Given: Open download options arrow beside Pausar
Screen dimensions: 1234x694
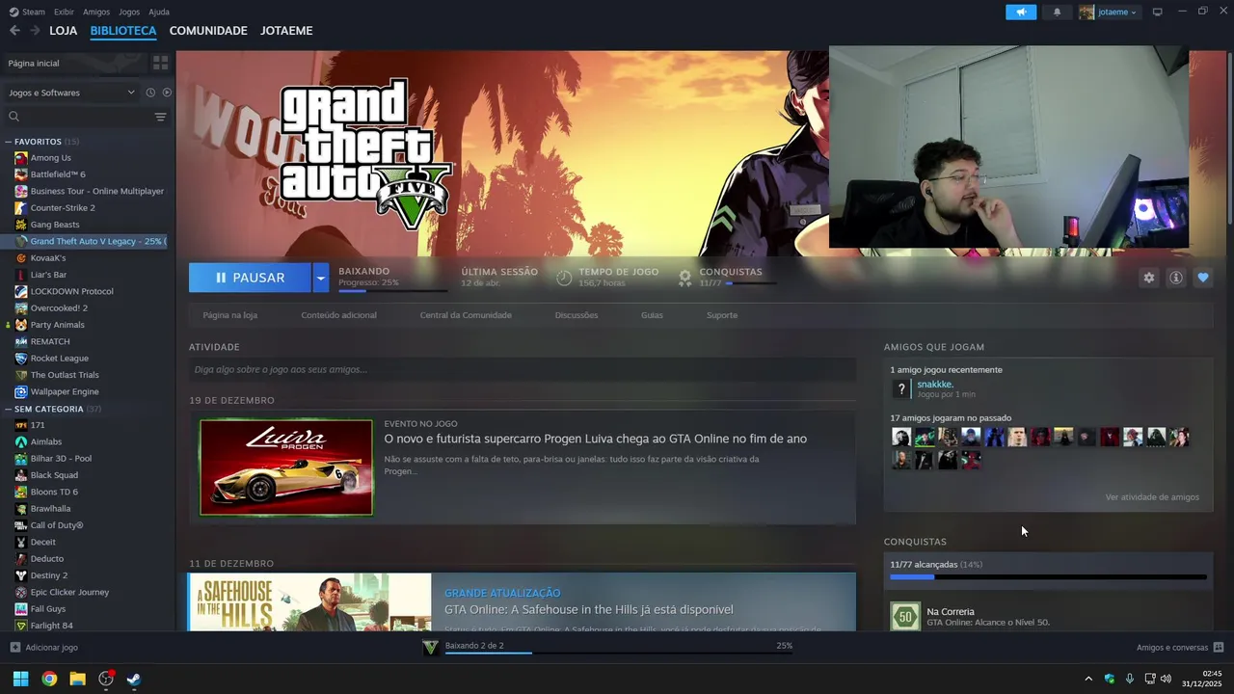Looking at the screenshot, I should click(x=321, y=278).
